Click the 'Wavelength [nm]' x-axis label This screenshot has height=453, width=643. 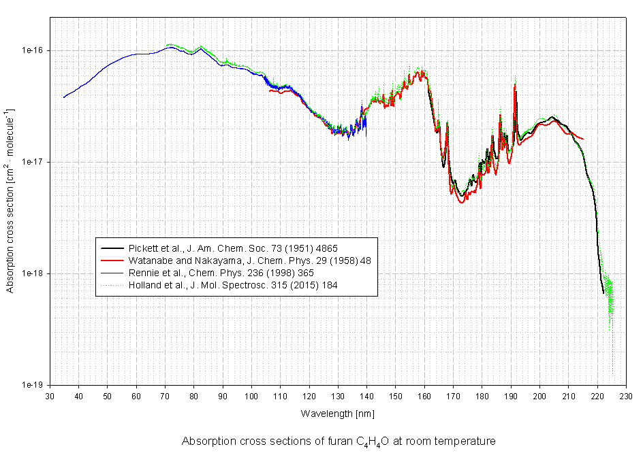337,414
